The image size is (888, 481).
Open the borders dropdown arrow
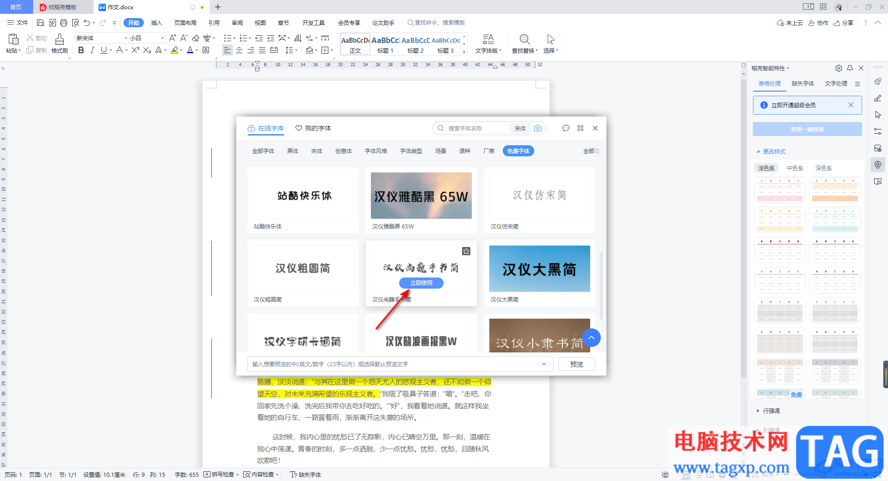(332, 50)
